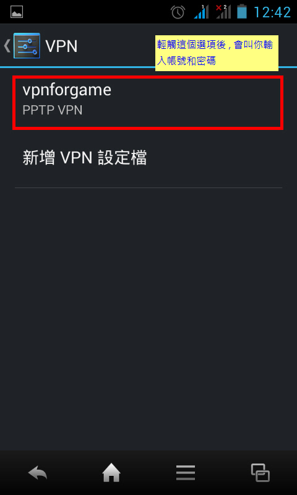Go to Home via the house icon
This screenshot has height=495, width=297.
[x=111, y=473]
